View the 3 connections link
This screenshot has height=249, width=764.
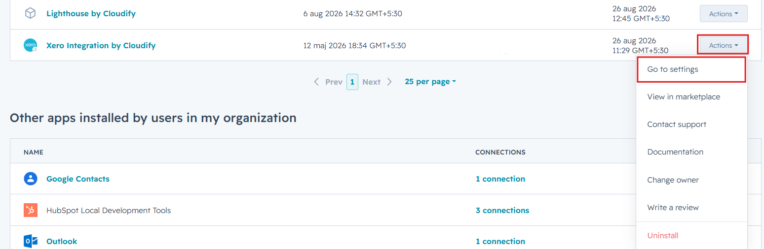[502, 210]
